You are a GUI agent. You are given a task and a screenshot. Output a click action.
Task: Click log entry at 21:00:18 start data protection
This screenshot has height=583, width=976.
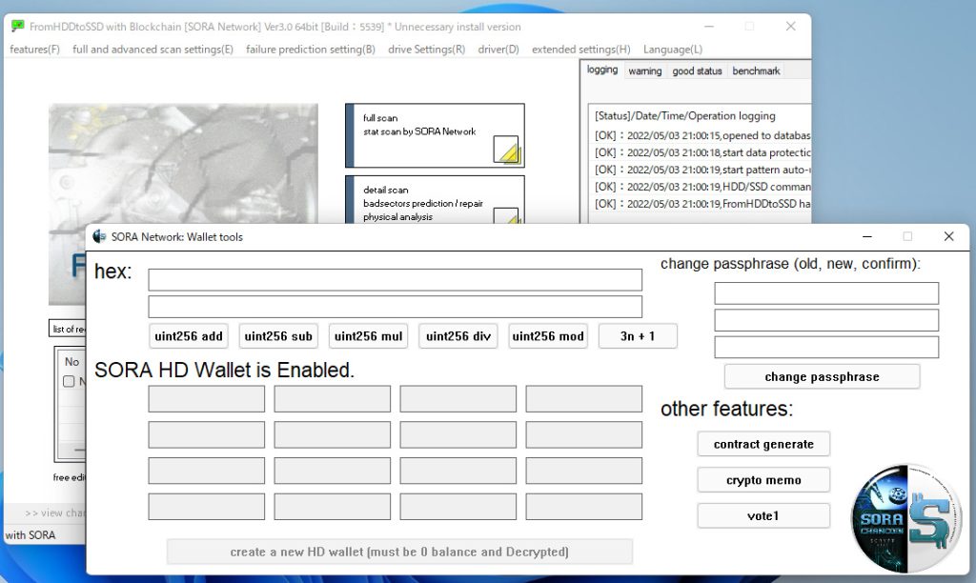pos(702,152)
